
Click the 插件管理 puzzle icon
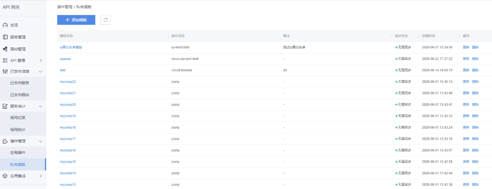click(5, 141)
